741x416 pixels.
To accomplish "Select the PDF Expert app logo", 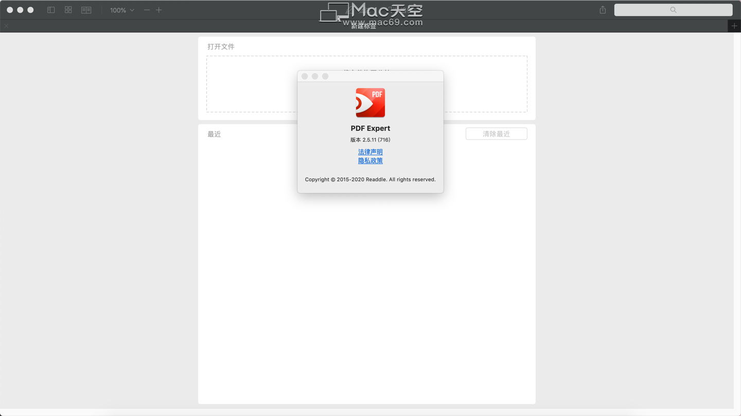I will 370,102.
